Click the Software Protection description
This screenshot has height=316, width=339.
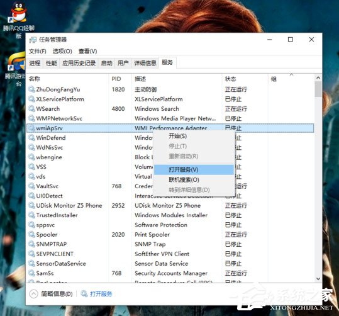(161, 225)
